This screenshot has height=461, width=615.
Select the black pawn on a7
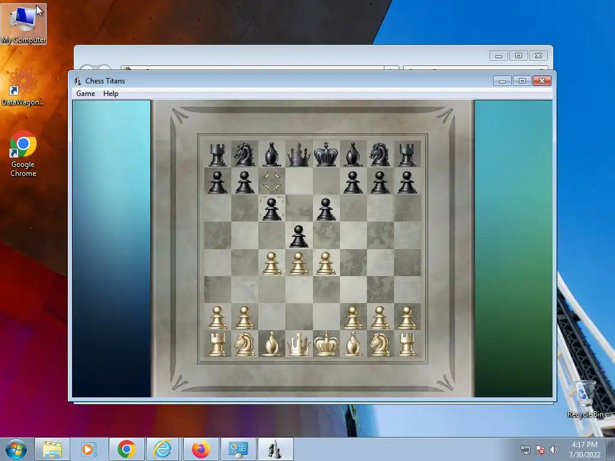point(217,182)
